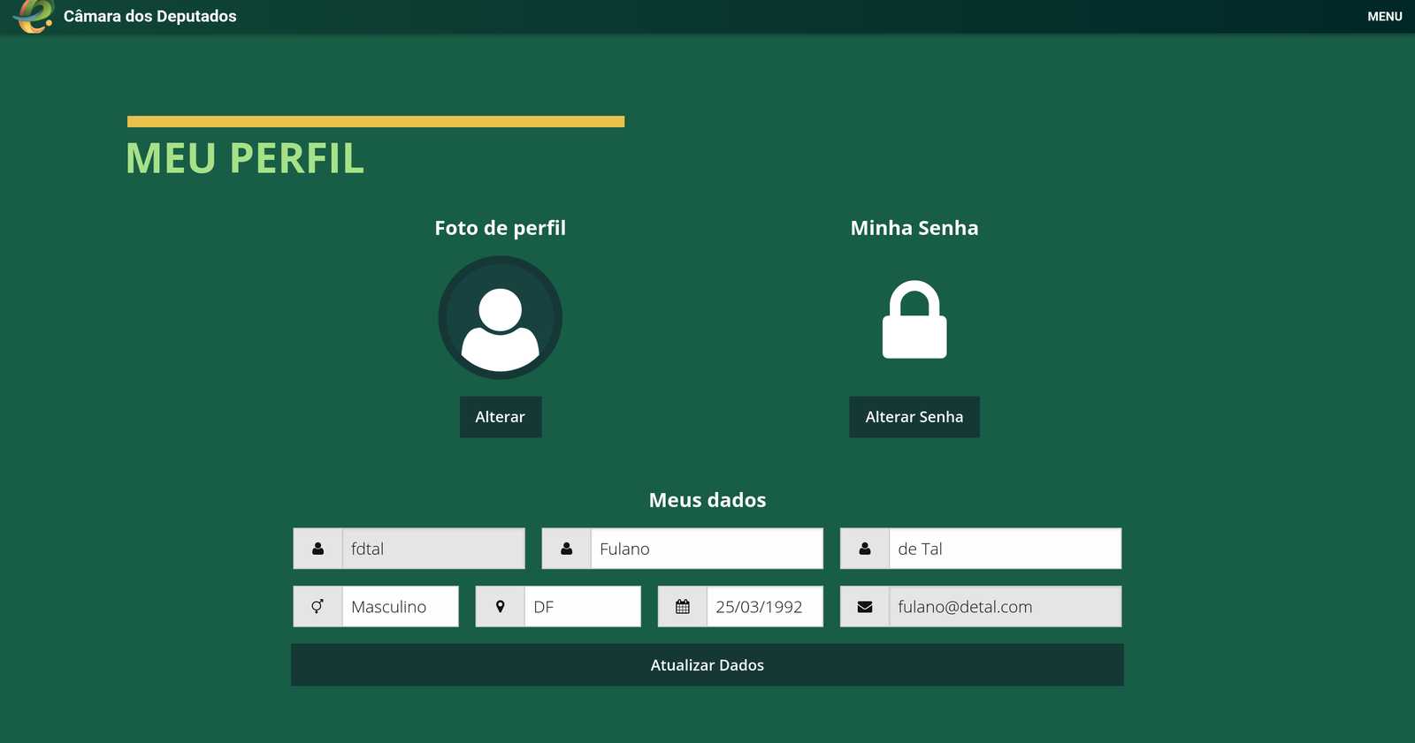Open the DF state dropdown

[582, 607]
